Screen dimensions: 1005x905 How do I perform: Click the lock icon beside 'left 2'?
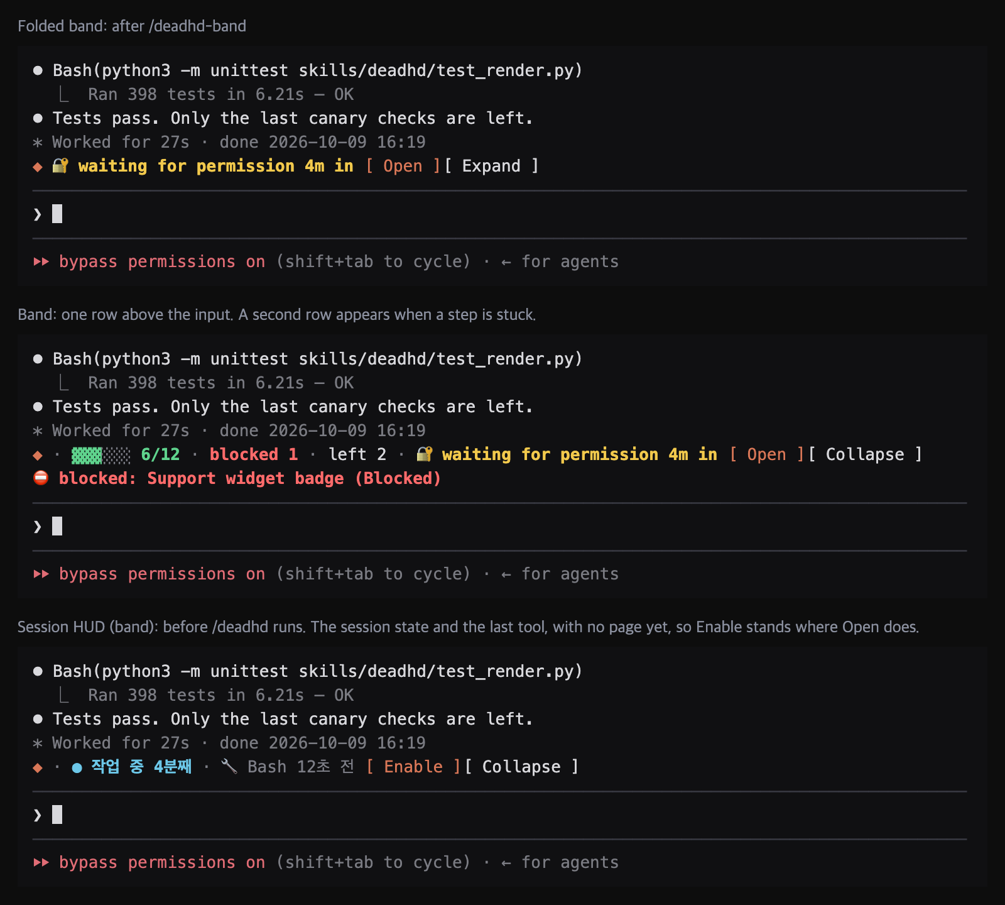(x=425, y=454)
